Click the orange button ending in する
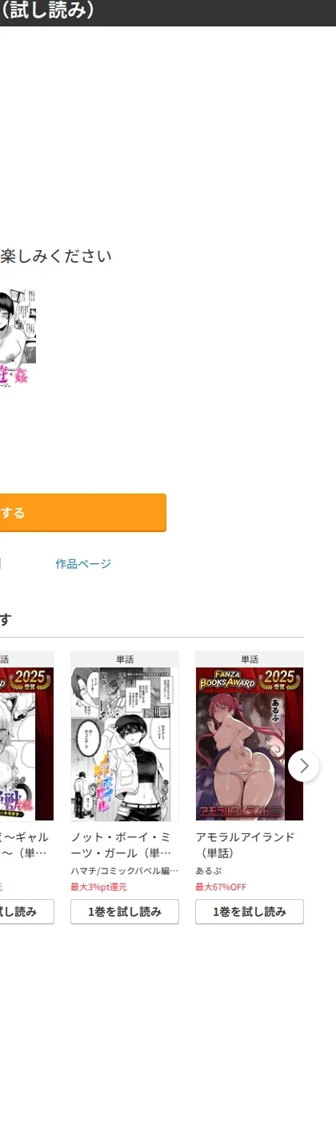Viewport: 336px width, 1145px height. (x=83, y=513)
